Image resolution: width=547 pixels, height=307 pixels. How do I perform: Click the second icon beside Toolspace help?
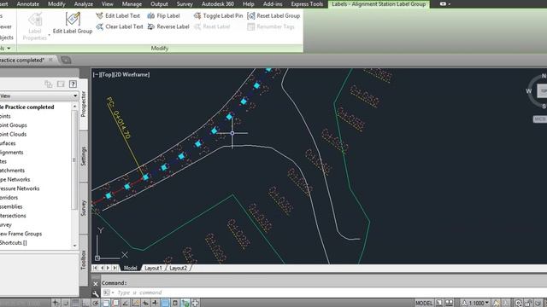61,84
